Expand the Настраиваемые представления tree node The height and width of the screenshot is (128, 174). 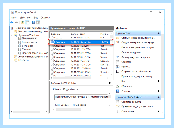pos(12,32)
